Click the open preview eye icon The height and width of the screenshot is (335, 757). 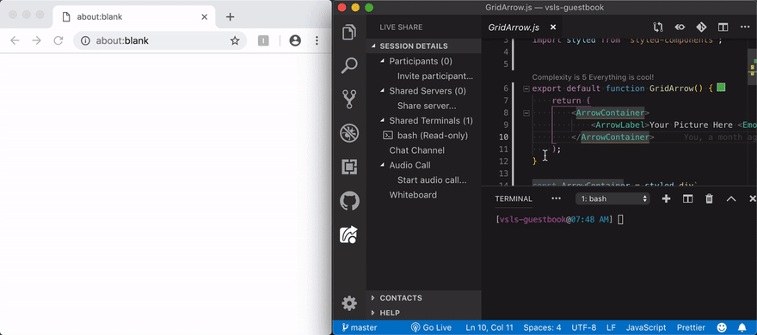tap(680, 27)
